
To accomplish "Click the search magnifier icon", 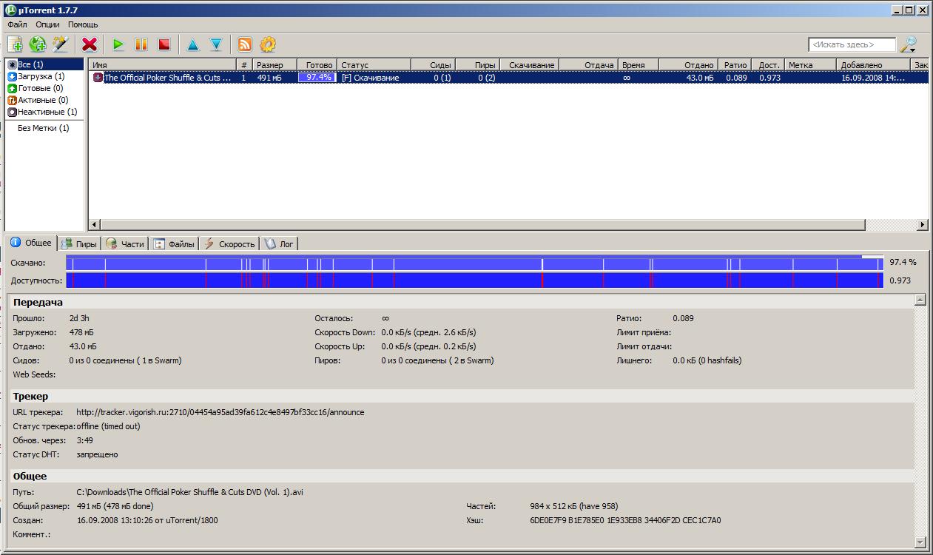I will (x=908, y=44).
